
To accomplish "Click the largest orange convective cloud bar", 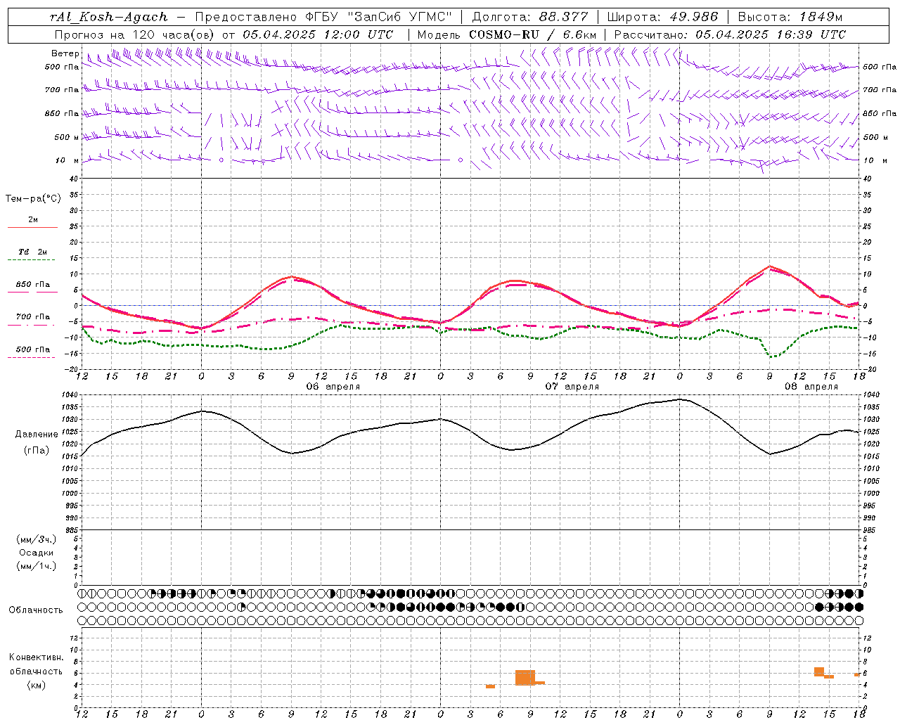I will point(525,677).
